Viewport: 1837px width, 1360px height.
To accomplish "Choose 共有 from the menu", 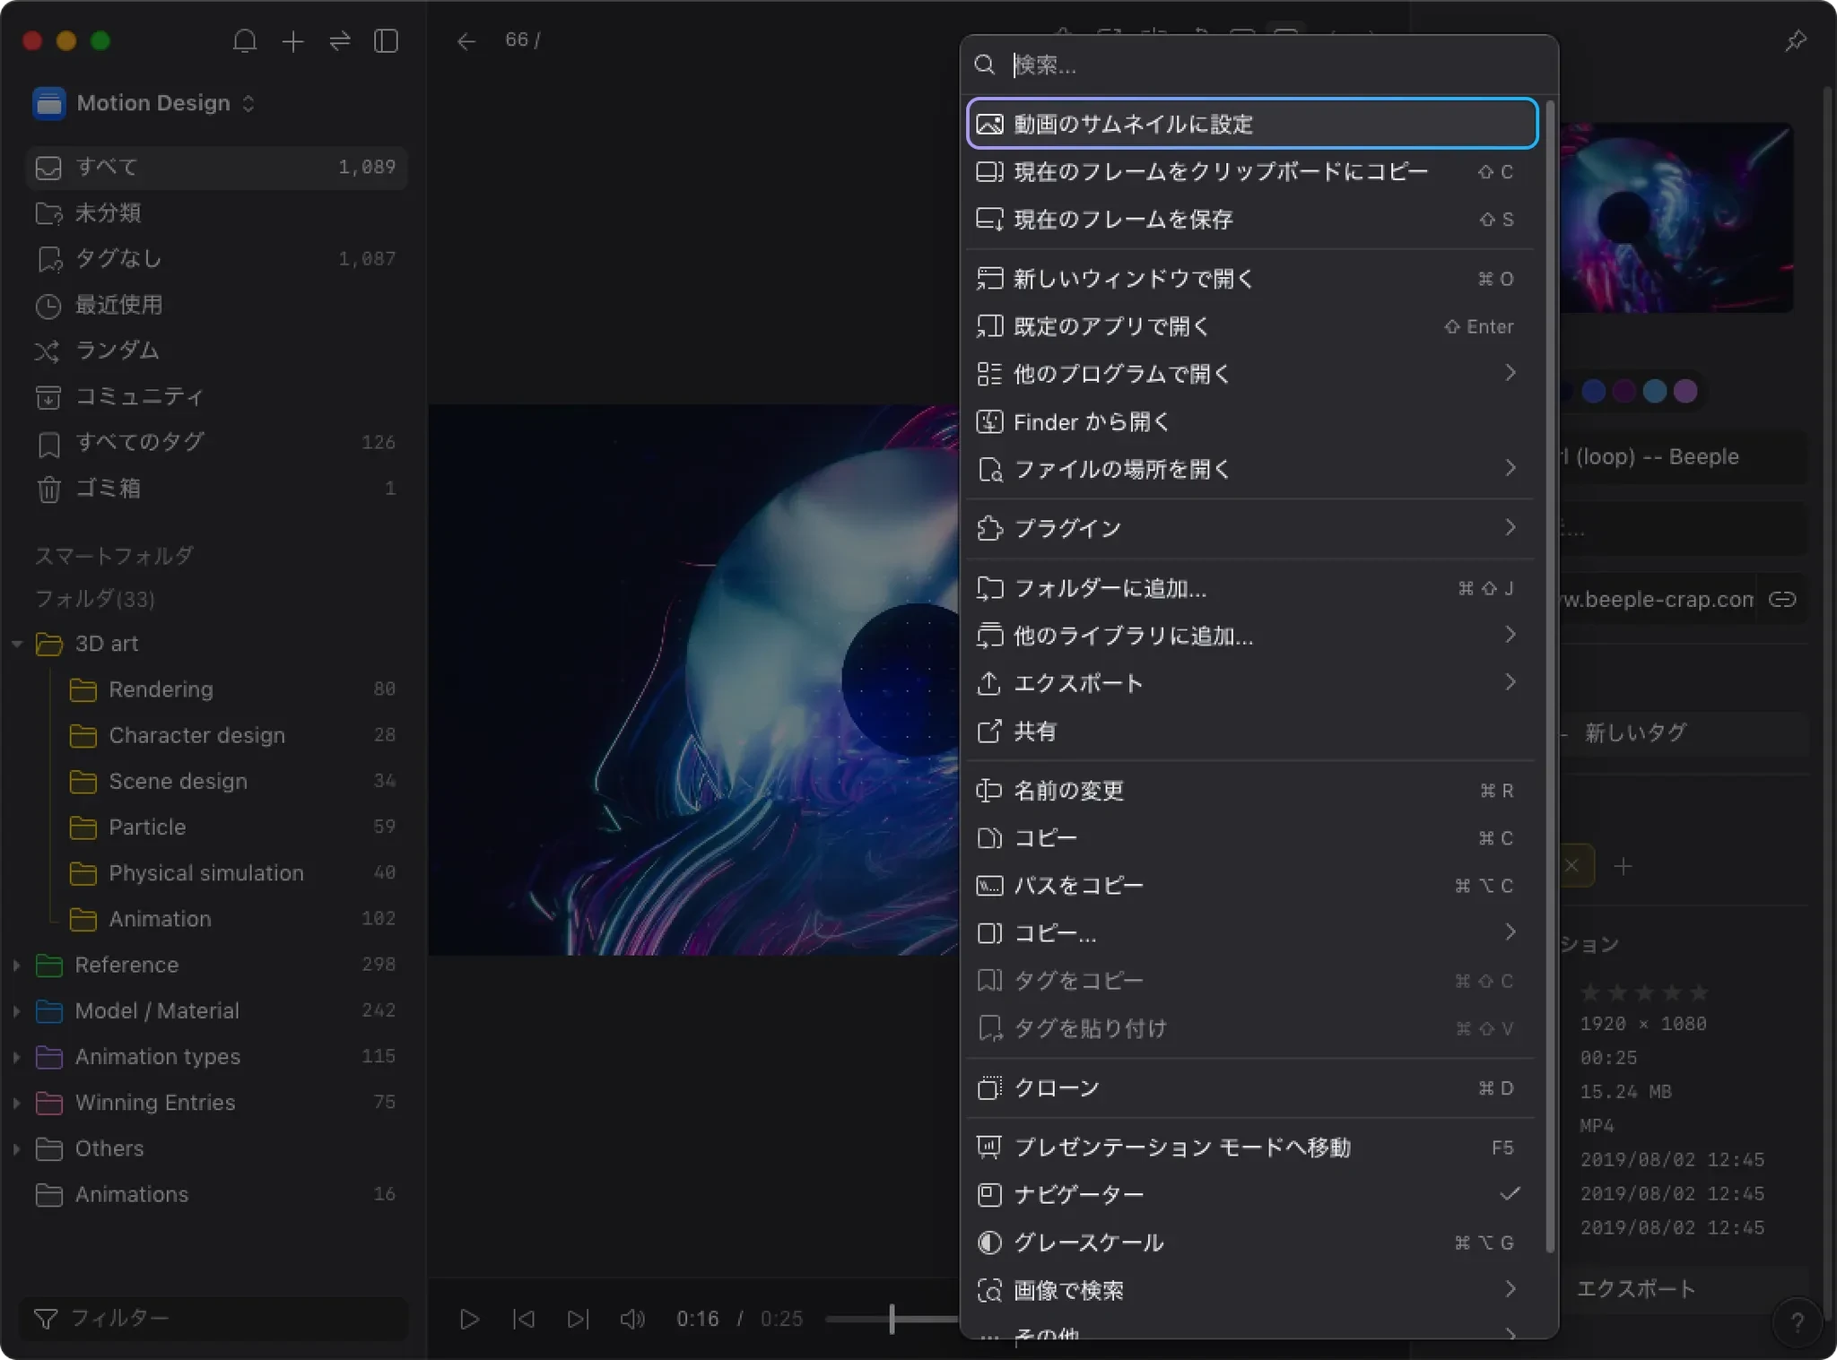I will (1252, 732).
